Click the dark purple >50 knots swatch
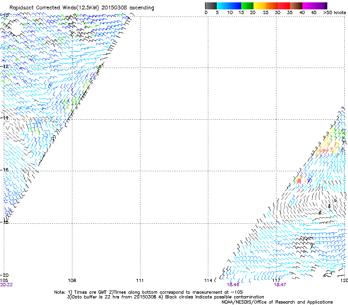Screen dimensions: 348x305 coord(326,6)
